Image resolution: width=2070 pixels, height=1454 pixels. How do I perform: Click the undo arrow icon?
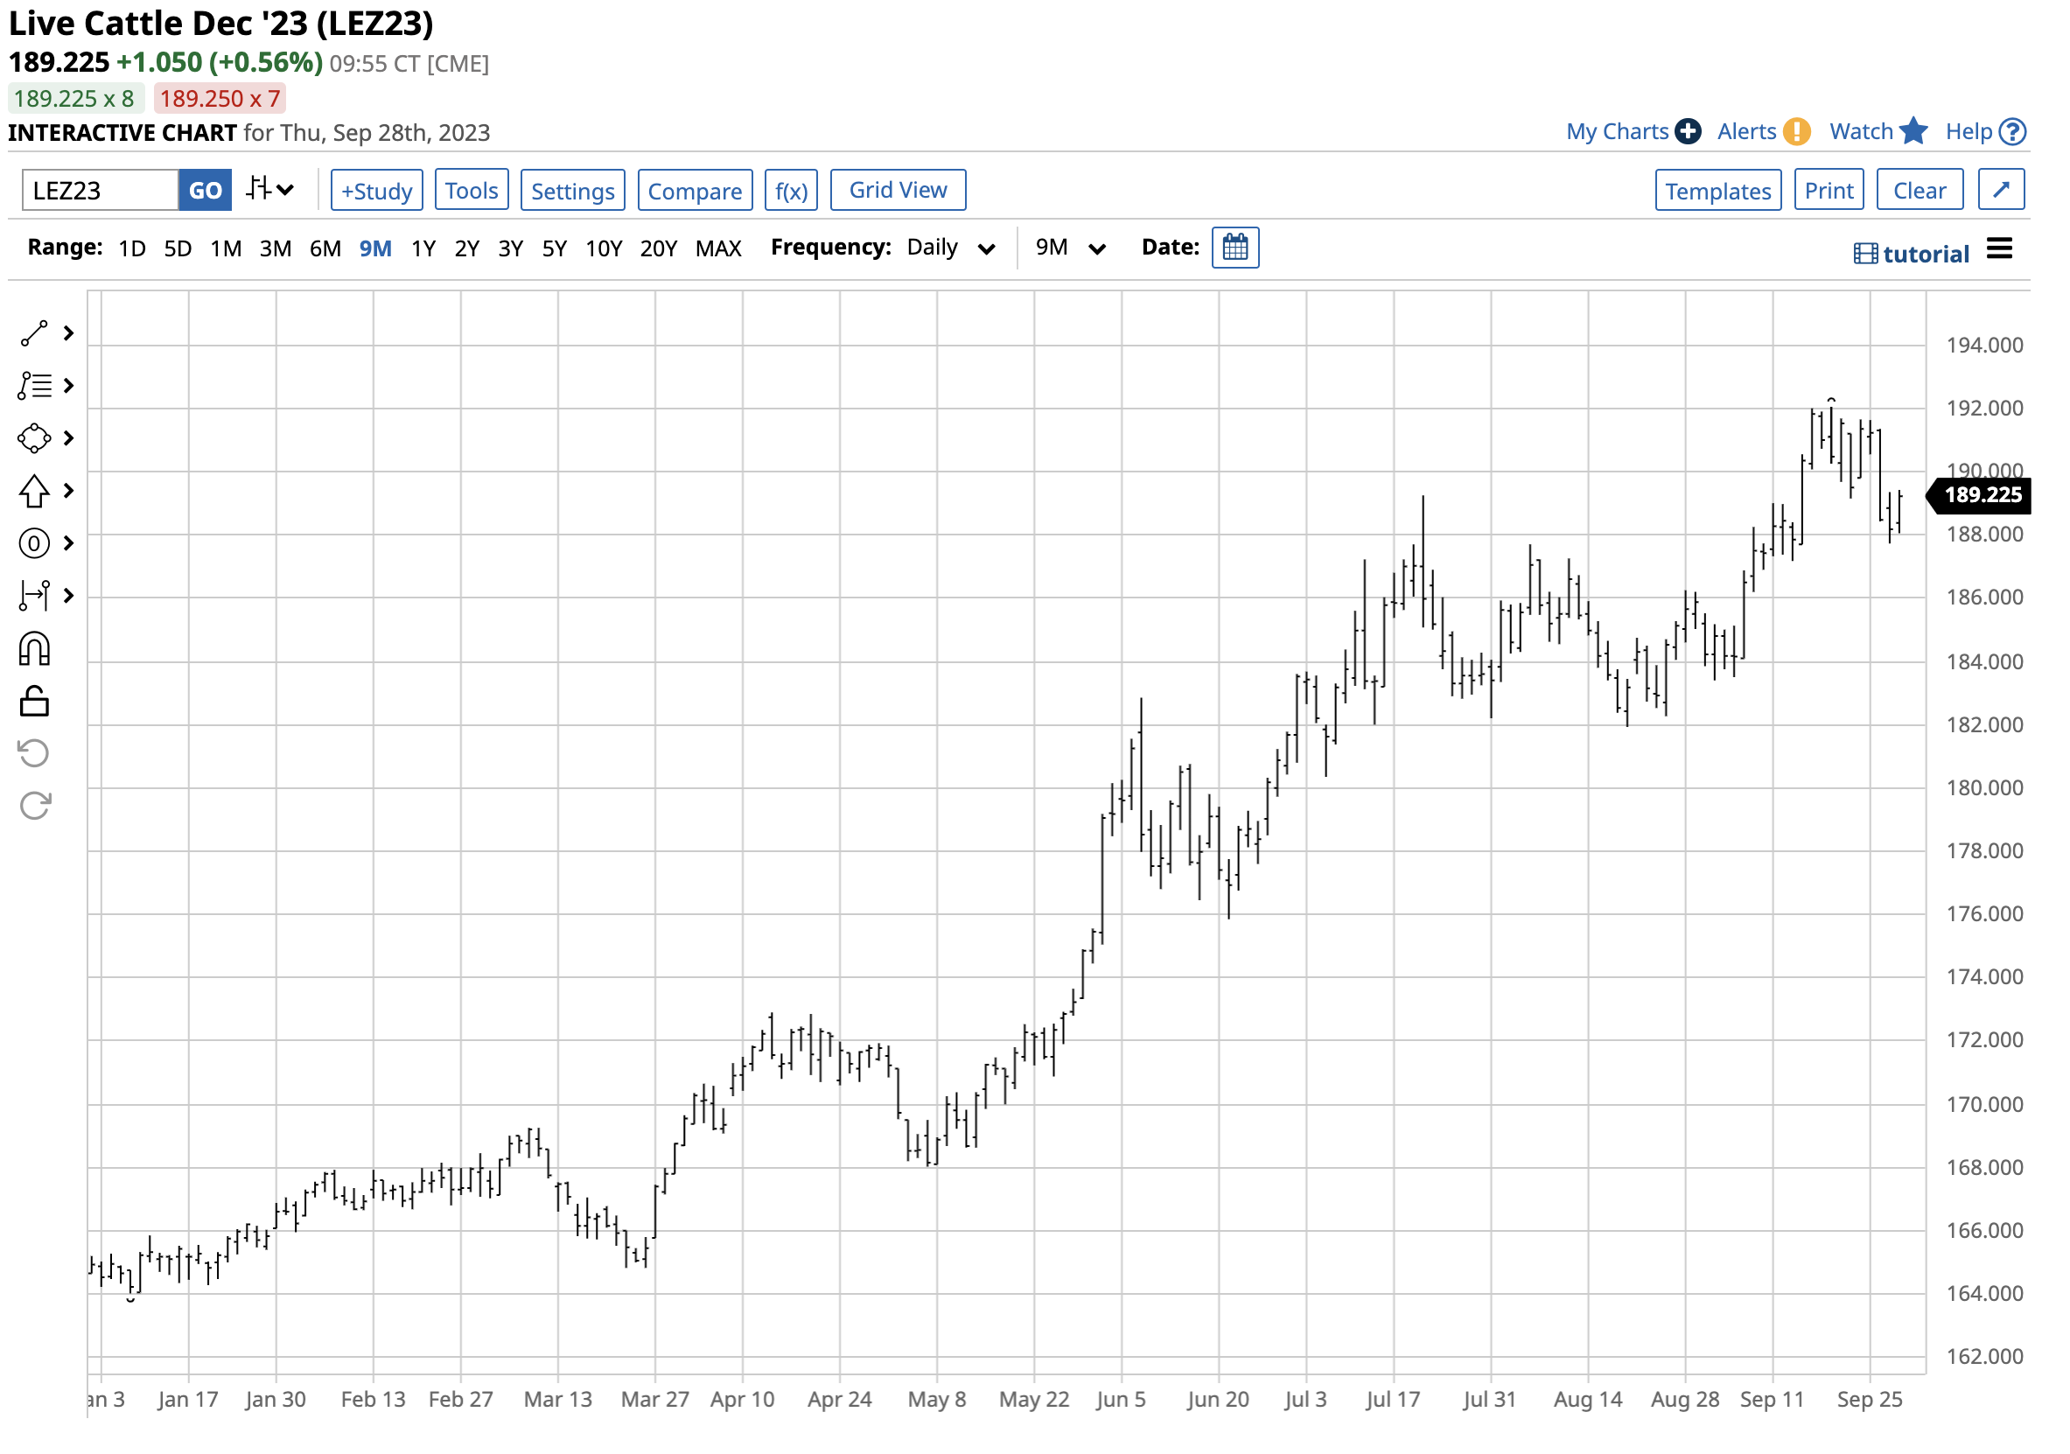tap(33, 703)
